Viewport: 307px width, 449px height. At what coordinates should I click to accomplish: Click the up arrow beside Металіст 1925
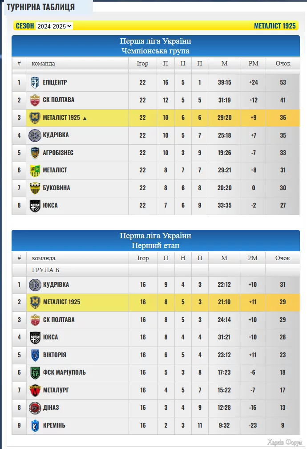[x=85, y=118]
